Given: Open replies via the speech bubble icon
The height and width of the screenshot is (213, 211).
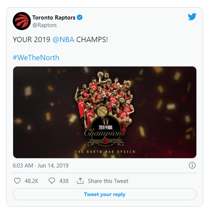Looking at the screenshot, I should 52,181.
